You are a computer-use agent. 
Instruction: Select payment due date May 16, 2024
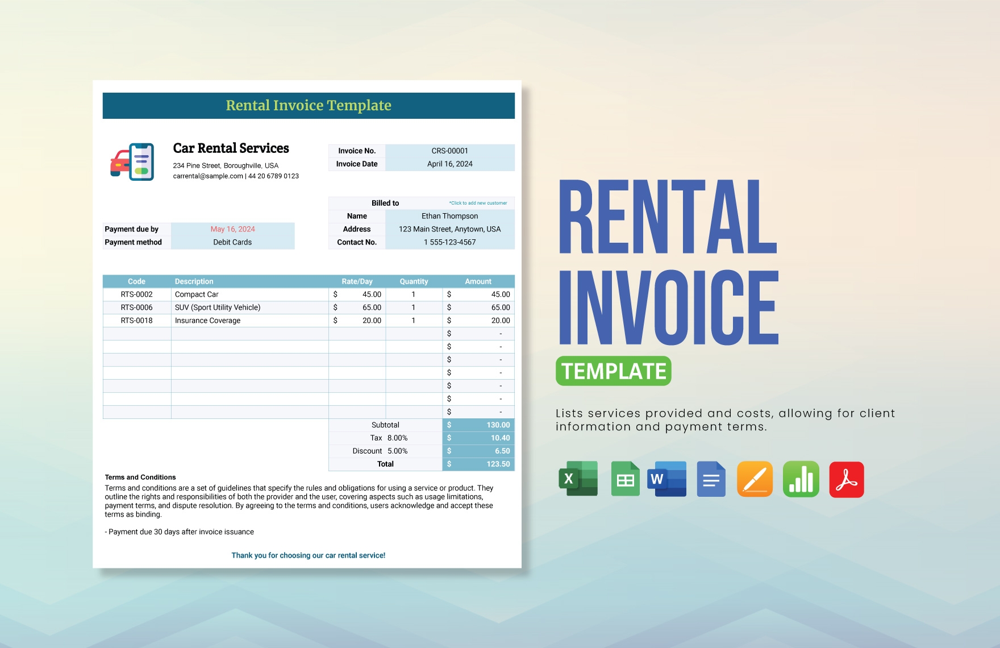pos(232,229)
